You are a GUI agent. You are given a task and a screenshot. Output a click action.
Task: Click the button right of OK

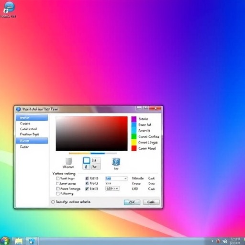click(x=151, y=202)
